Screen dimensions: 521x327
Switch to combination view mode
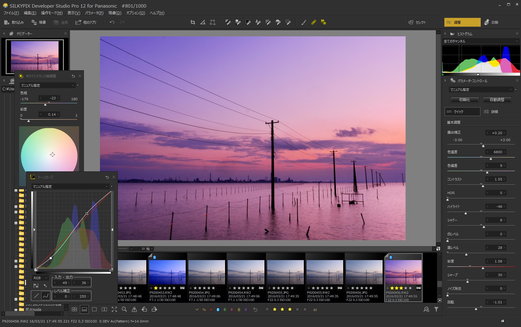pyautogui.click(x=84, y=309)
